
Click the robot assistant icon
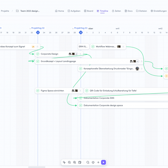pos(93,162)
